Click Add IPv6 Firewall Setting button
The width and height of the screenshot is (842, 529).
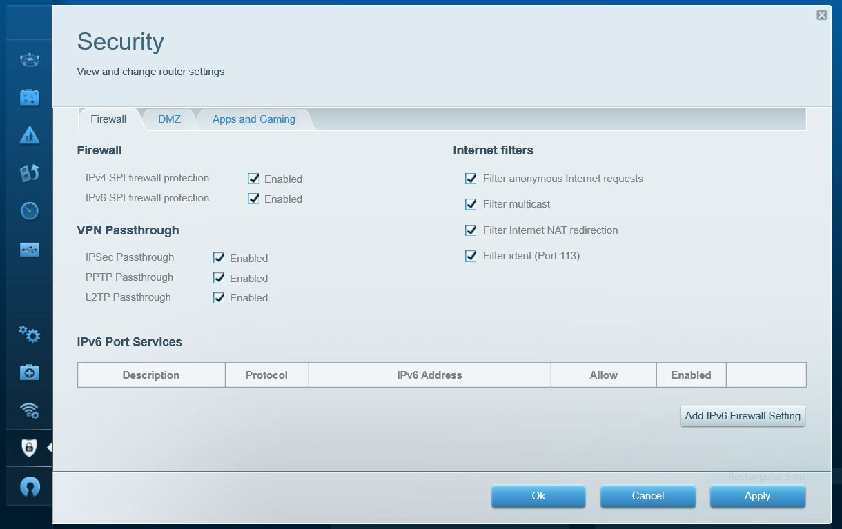click(742, 416)
